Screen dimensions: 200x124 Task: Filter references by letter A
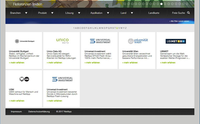pos(76,28)
